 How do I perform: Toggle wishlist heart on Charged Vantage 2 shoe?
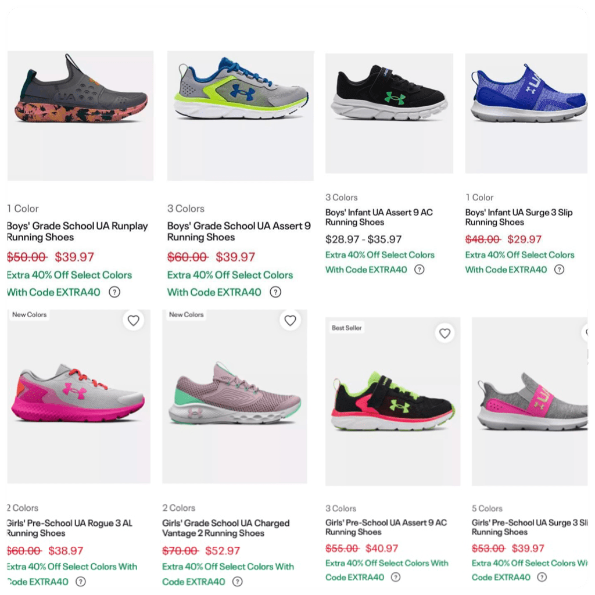pos(291,320)
